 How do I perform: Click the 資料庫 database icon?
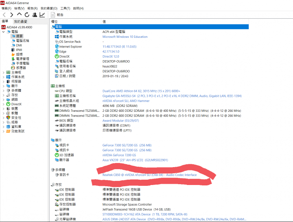(8, 127)
